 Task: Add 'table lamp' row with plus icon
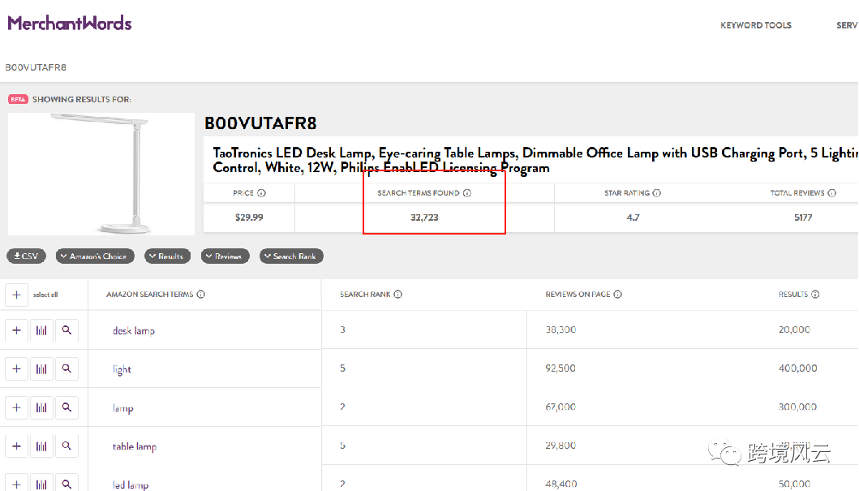[x=16, y=446]
